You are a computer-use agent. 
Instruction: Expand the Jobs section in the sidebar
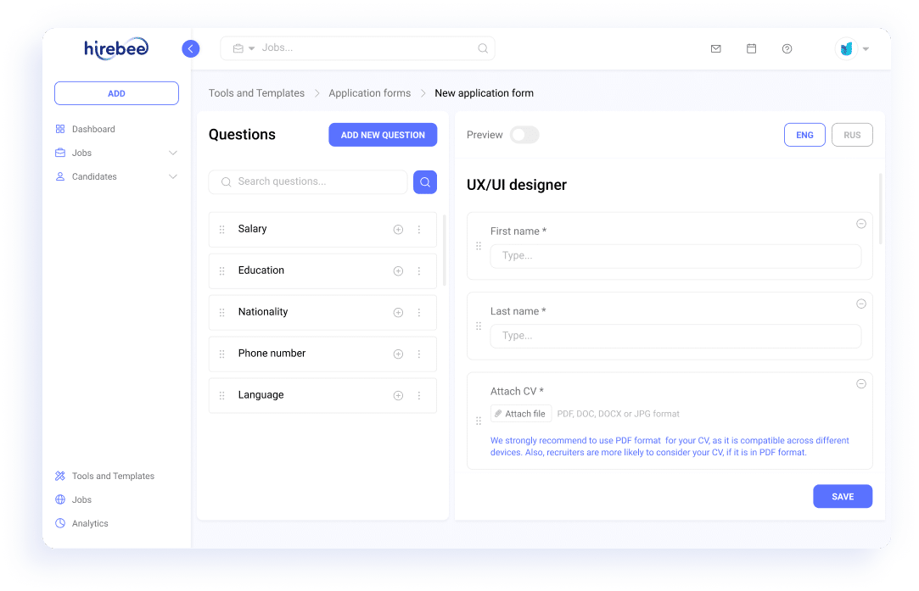(x=173, y=153)
